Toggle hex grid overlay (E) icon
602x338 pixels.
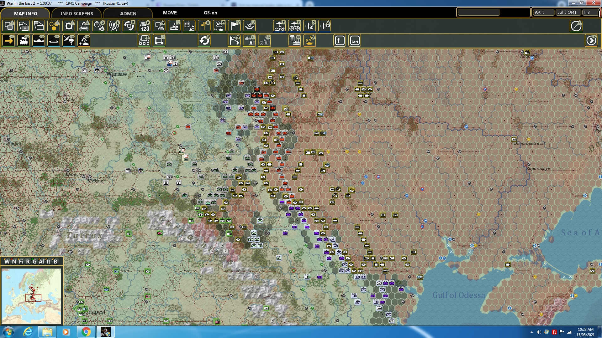pos(54,26)
